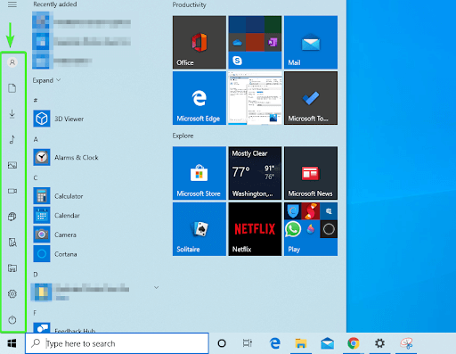456x354 pixels.
Task: Open File Explorer from the taskbar
Action: coord(301,343)
